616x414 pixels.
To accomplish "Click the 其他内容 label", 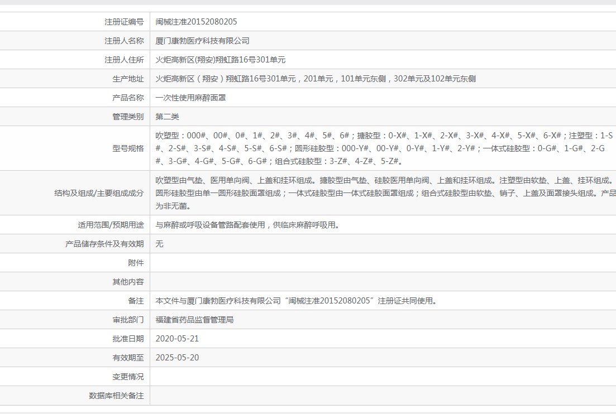I will tap(128, 282).
